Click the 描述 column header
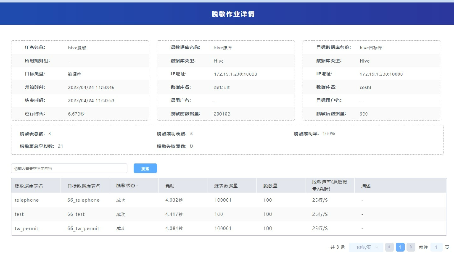The width and height of the screenshot is (454, 255). coord(366,186)
